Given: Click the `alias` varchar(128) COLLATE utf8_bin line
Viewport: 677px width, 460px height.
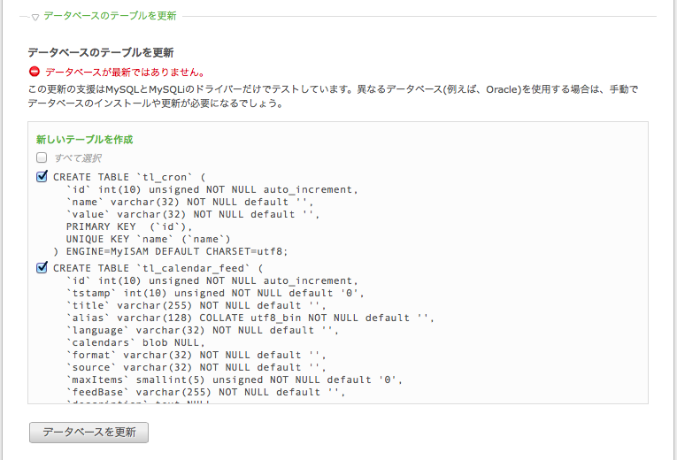Looking at the screenshot, I should (250, 318).
